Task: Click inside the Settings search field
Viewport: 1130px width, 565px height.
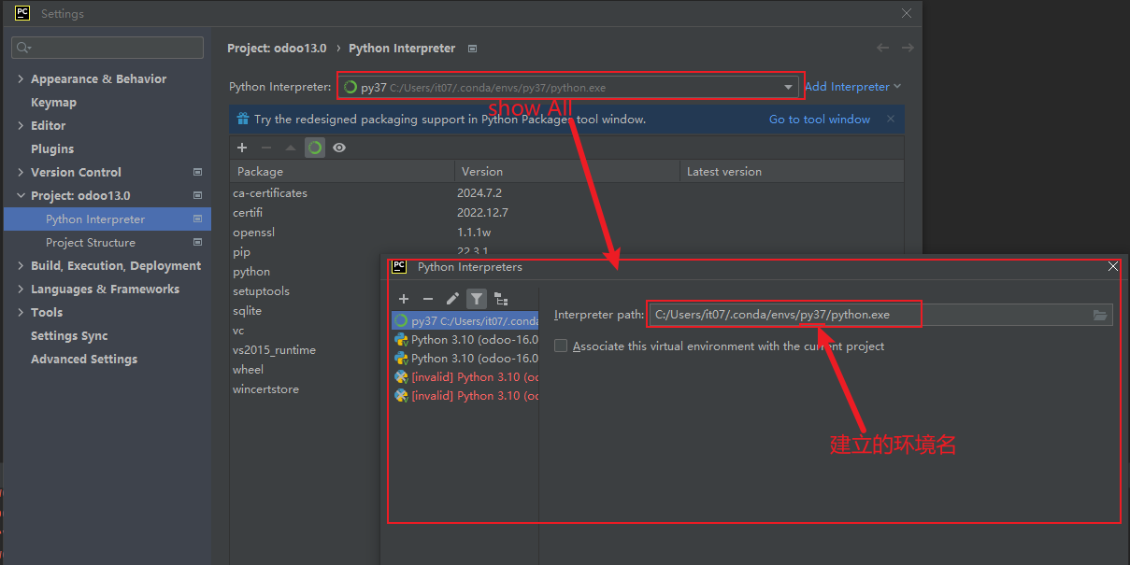Action: click(107, 48)
